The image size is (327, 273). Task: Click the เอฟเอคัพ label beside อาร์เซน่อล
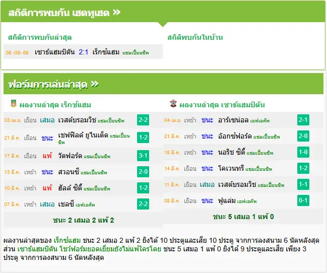click(260, 121)
